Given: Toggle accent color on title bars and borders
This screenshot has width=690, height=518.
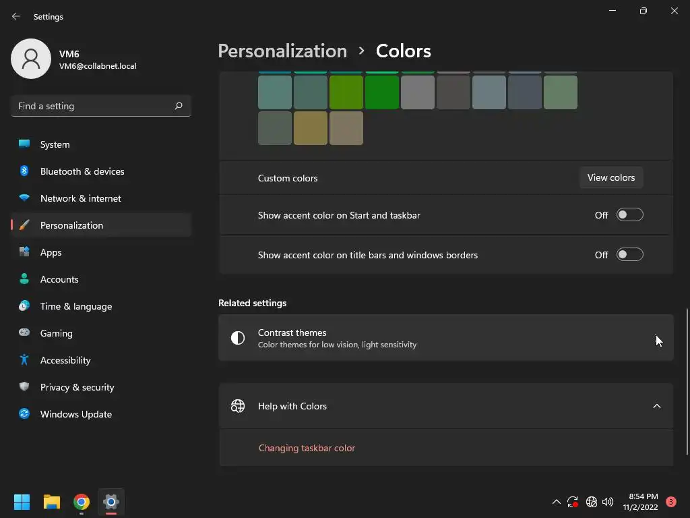Looking at the screenshot, I should [x=629, y=255].
